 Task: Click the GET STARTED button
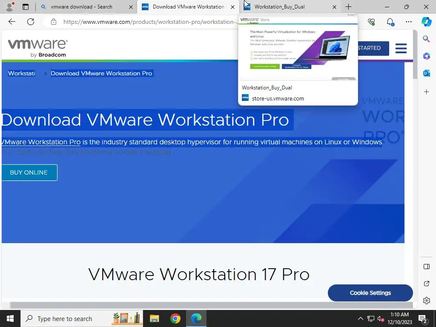(373, 49)
